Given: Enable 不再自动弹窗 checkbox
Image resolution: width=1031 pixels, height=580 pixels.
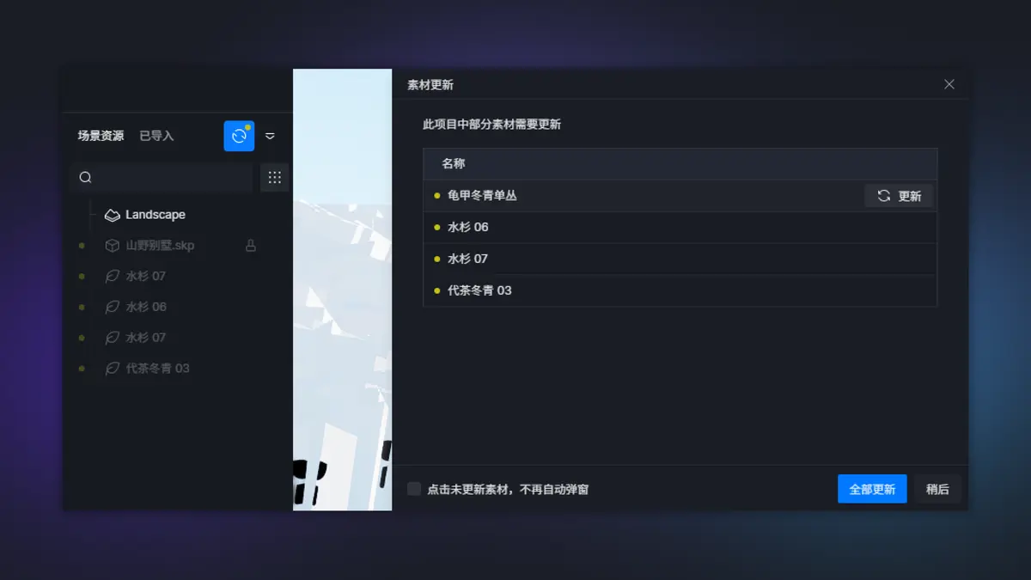Looking at the screenshot, I should [x=414, y=489].
